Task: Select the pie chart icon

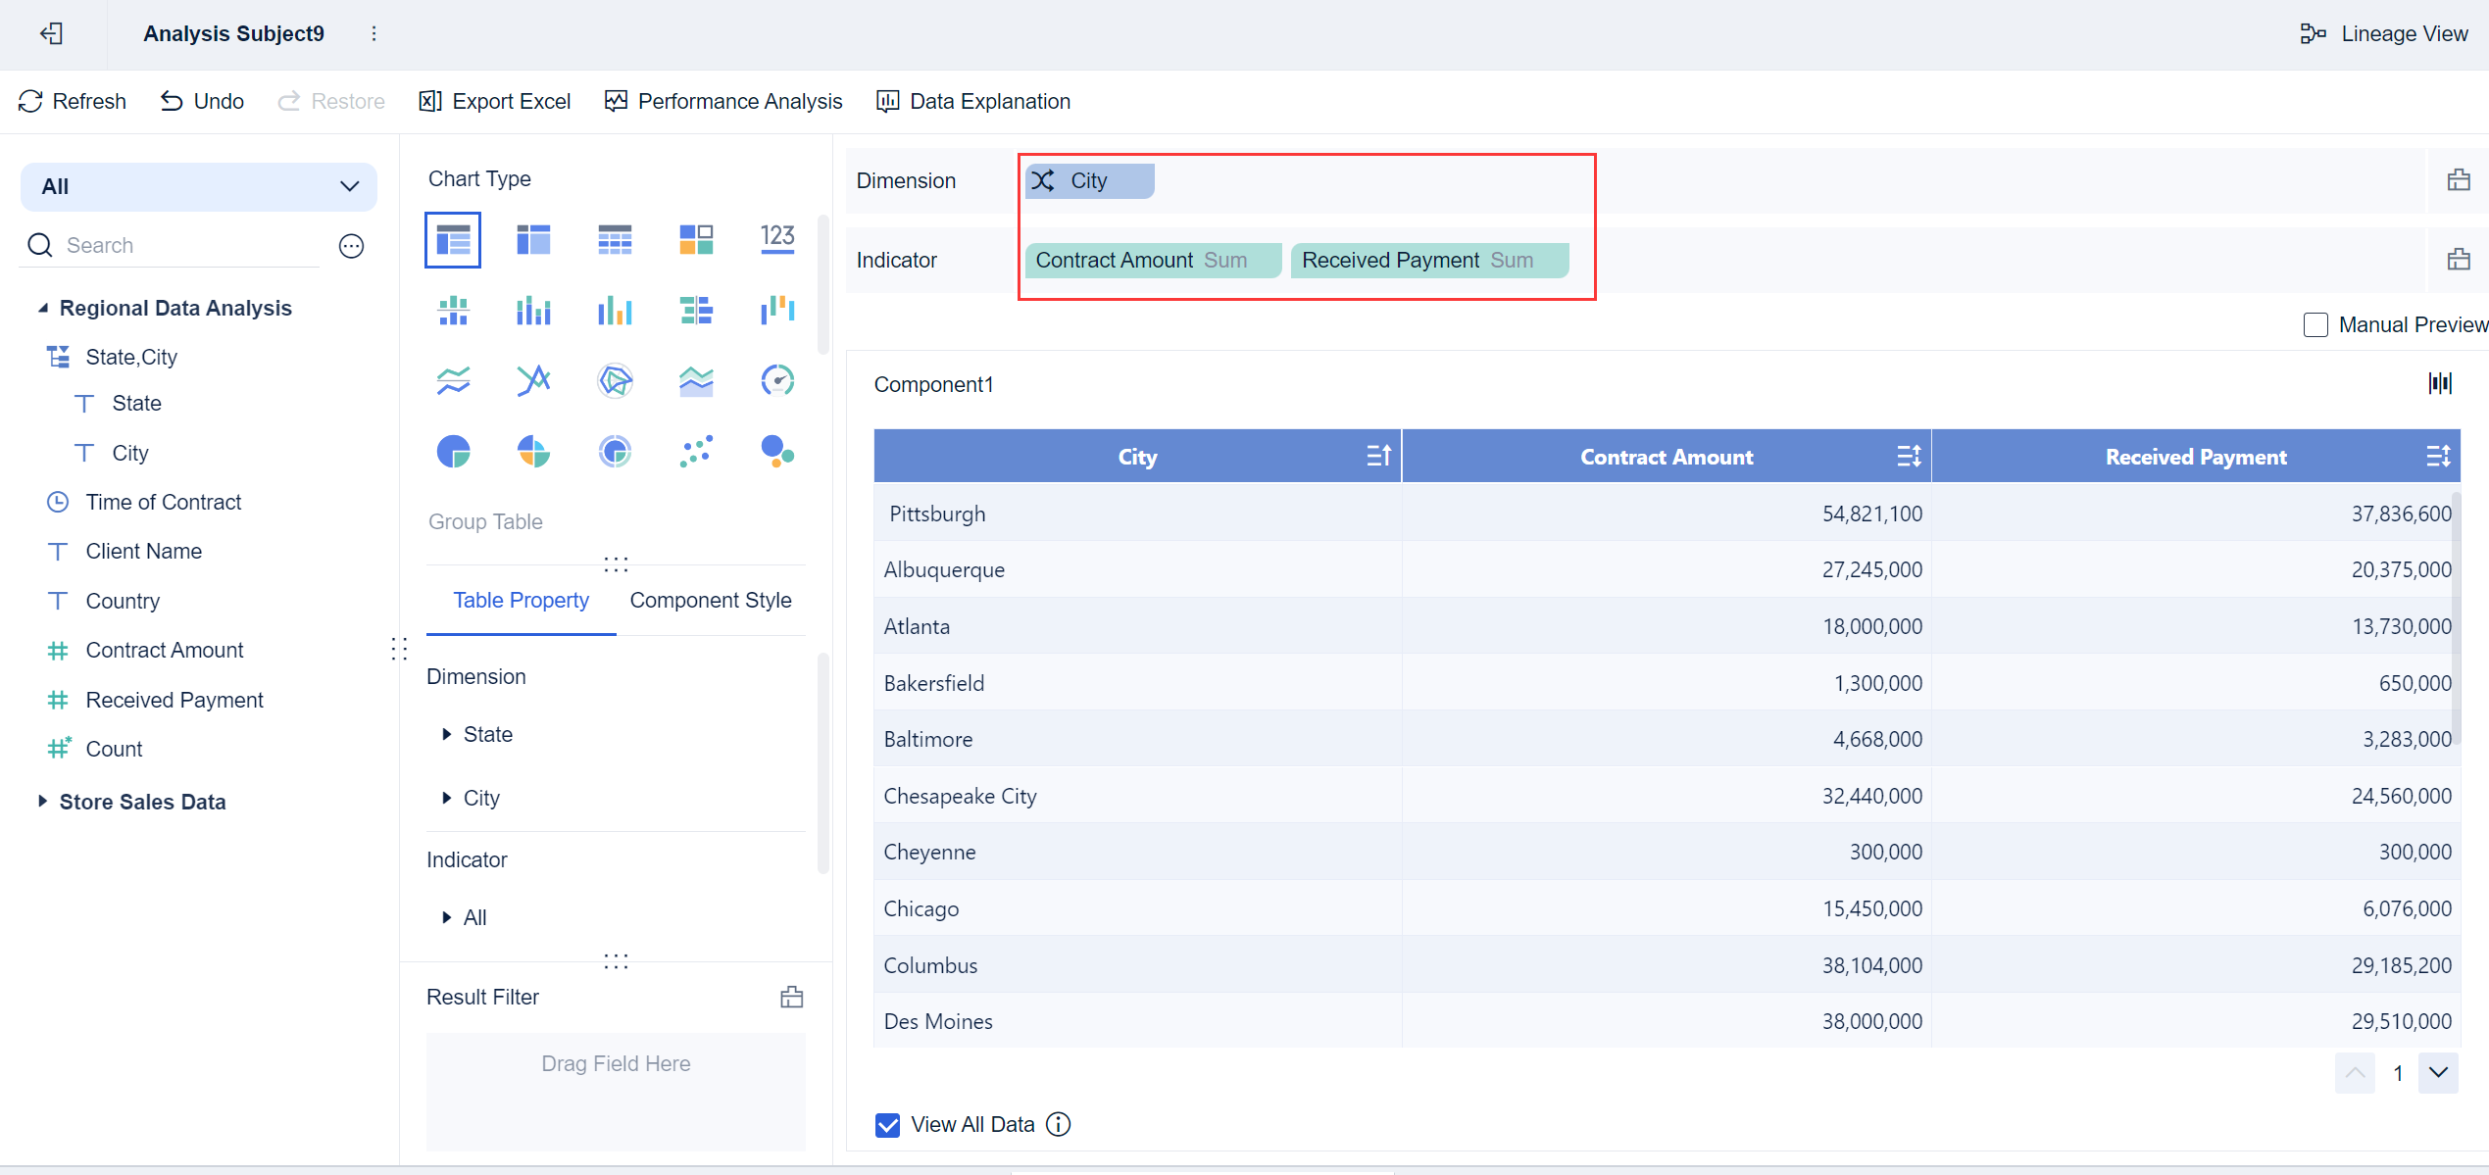Action: (x=453, y=452)
